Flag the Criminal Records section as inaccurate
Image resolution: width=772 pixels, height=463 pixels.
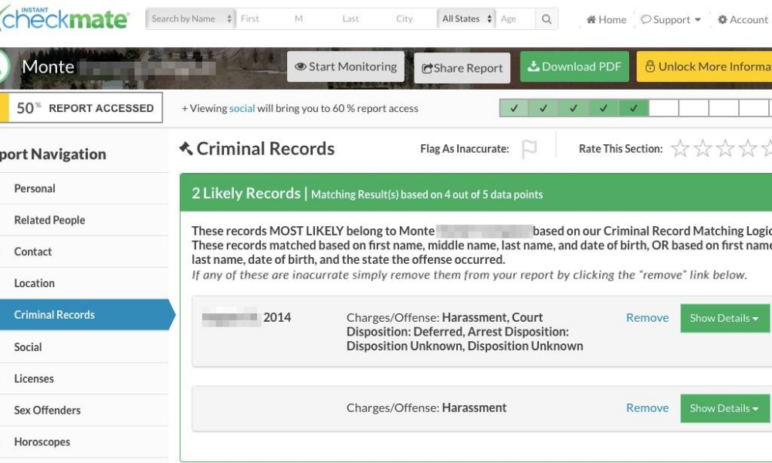(530, 149)
